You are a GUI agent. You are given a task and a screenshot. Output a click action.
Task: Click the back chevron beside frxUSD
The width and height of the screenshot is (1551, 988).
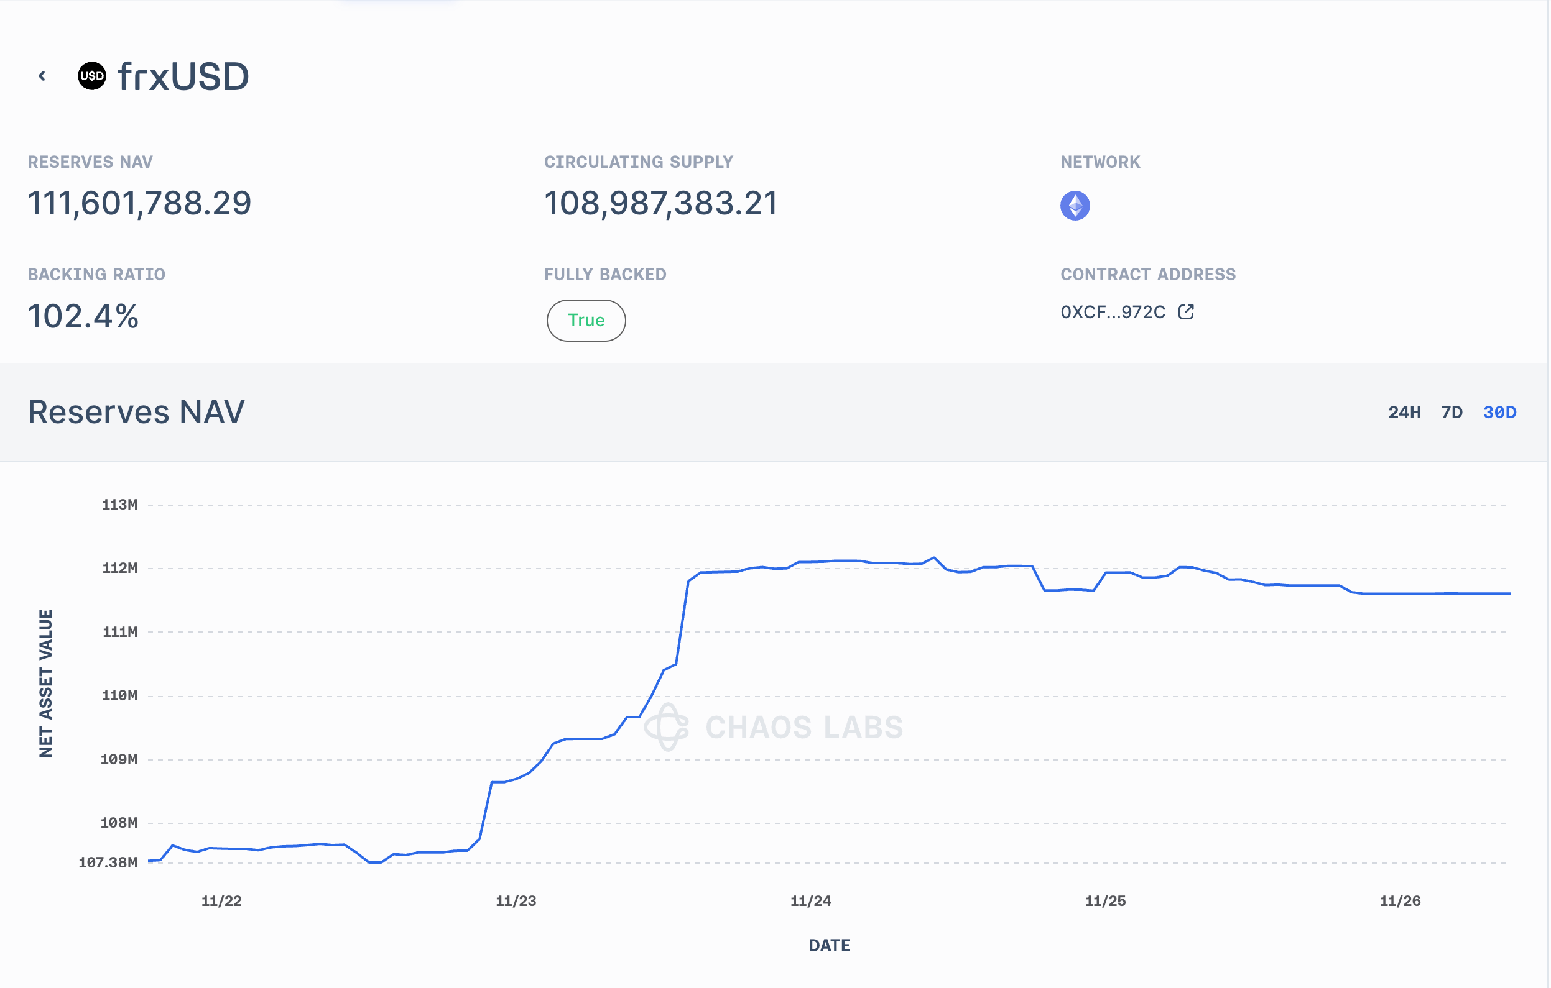42,76
